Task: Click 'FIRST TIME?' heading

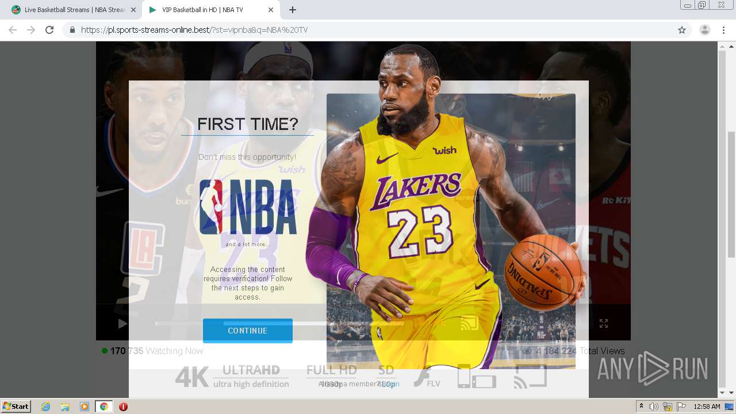Action: point(248,124)
